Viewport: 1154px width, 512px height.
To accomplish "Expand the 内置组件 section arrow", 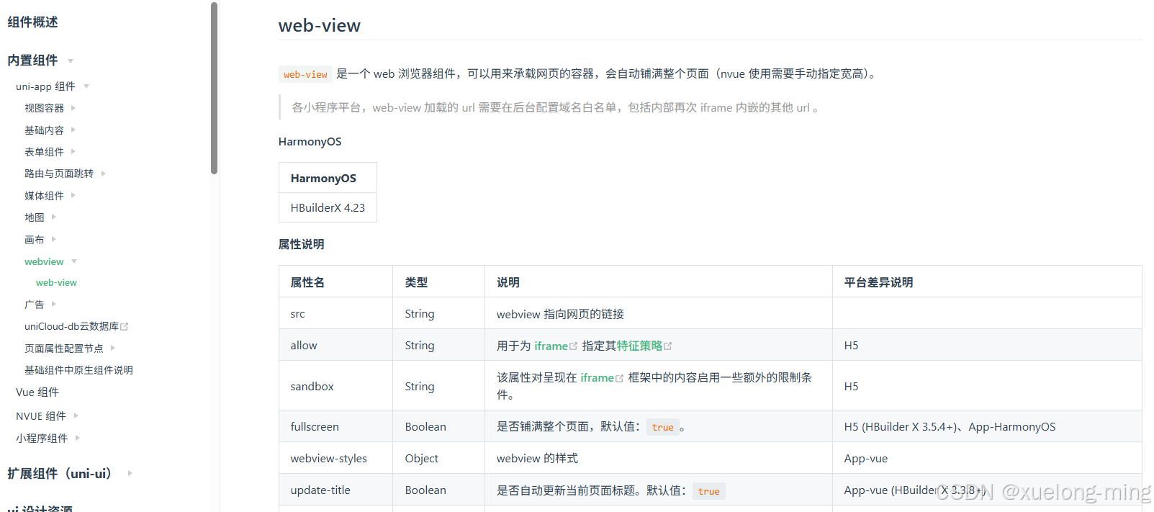I will tap(71, 61).
